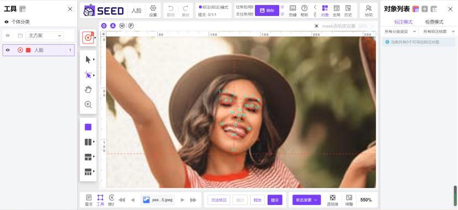Open 帮助 help icon
Screen dimensions: 458x210
[x=305, y=11]
